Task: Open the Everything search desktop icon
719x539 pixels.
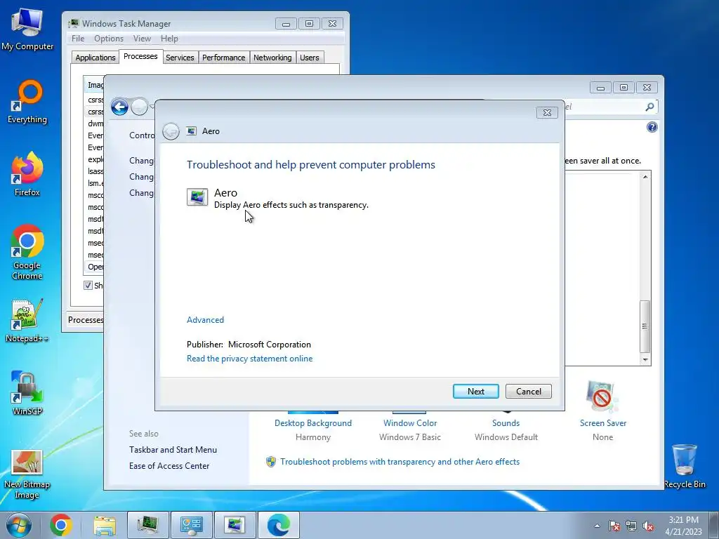Action: (27, 102)
